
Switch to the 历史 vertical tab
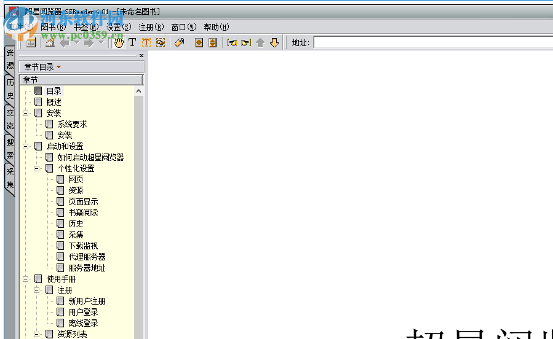(x=10, y=89)
